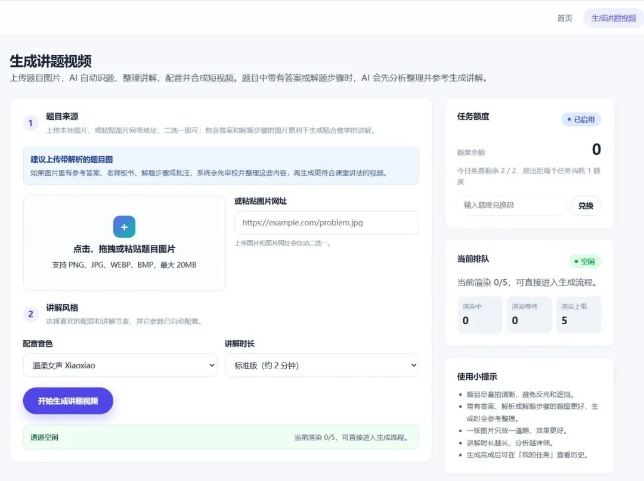Screen dimensions: 644x481
Task: Click the 渲染上限 count card
Action: (x=578, y=315)
